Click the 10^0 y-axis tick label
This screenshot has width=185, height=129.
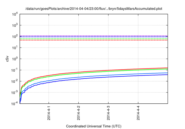(x=15, y=59)
